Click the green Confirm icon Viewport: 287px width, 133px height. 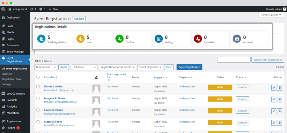click(x=120, y=39)
